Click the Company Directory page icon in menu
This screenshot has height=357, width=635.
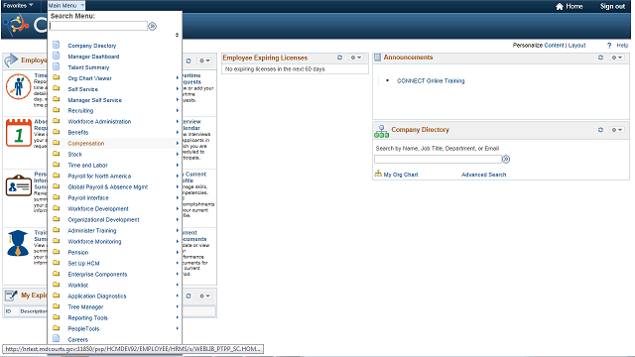coord(57,45)
